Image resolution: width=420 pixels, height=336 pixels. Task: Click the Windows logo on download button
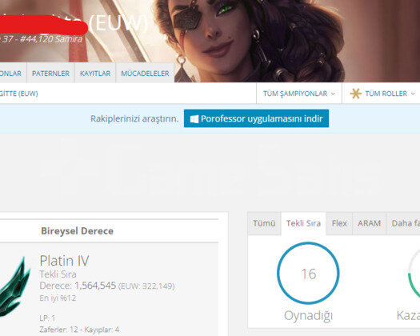click(194, 119)
